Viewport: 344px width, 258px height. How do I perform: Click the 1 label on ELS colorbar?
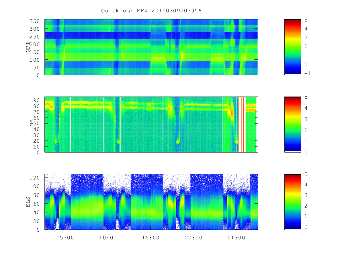click(306, 216)
